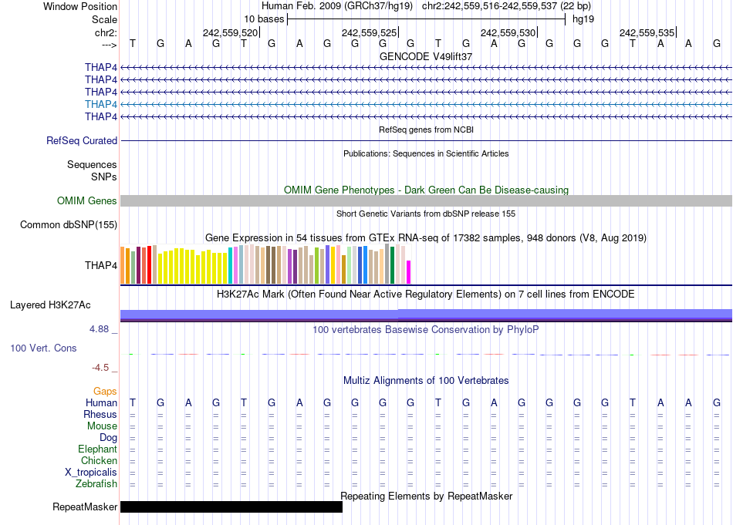Click the Human alignment row label
Viewport: 733px width, 525px height.
[x=101, y=402]
